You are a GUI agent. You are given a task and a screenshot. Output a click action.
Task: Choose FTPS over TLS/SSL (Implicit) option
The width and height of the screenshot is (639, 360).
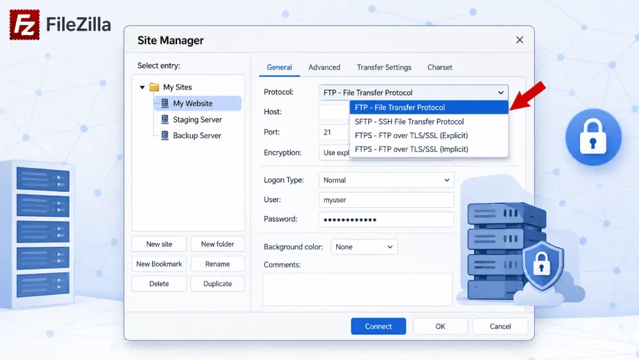click(429, 149)
